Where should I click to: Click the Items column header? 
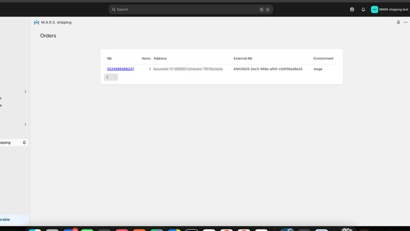(x=146, y=59)
